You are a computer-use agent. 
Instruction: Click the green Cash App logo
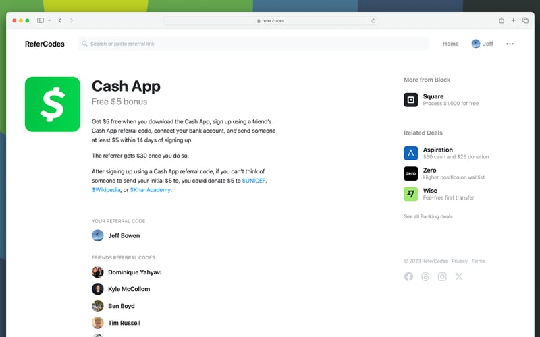coord(53,104)
